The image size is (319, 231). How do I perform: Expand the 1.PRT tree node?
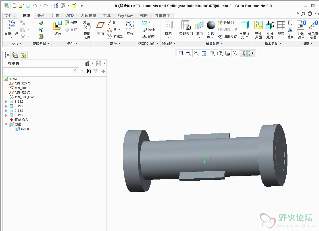coord(7,102)
